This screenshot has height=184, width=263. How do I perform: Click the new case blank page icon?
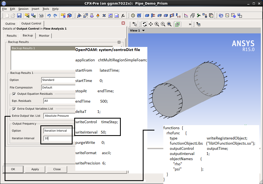click(7, 16)
